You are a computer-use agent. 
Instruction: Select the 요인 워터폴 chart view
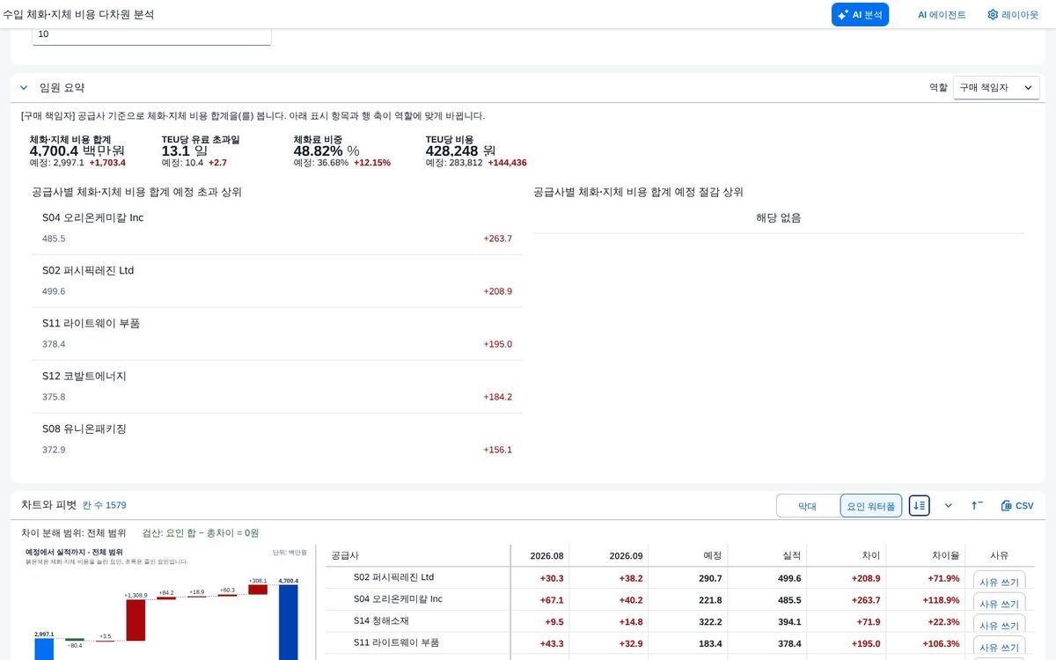(871, 506)
